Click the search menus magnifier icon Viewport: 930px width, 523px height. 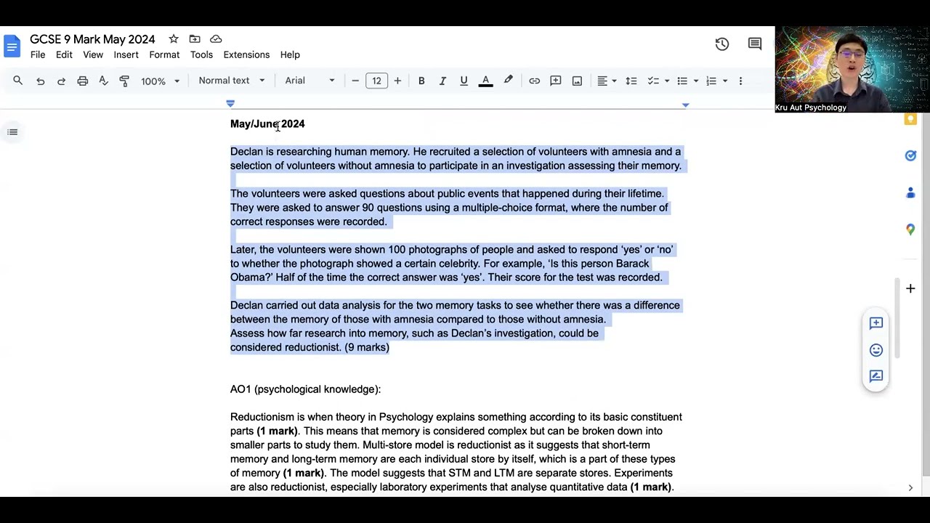[x=18, y=81]
